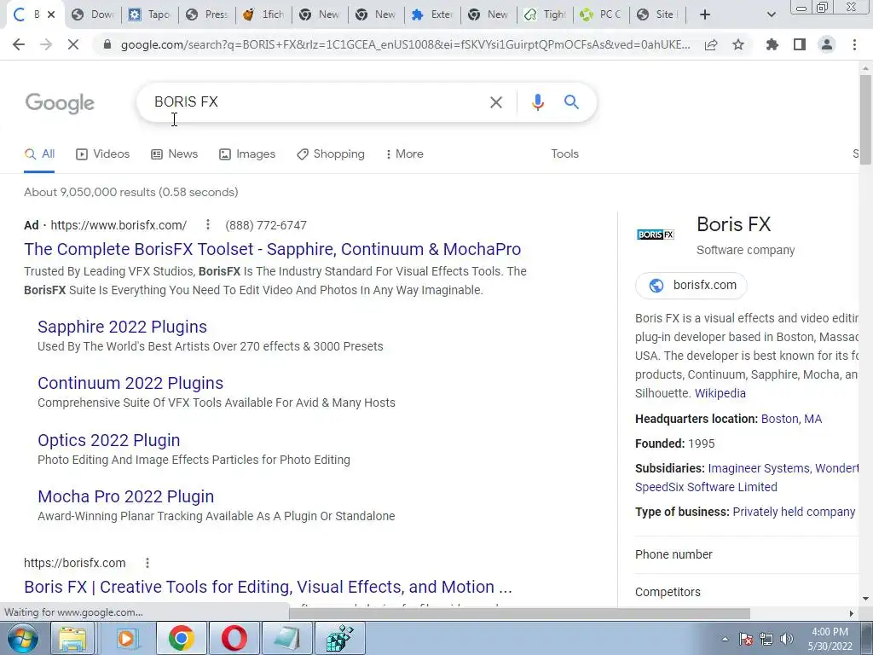Image resolution: width=873 pixels, height=655 pixels.
Task: Click the Google logo
Action: [61, 103]
